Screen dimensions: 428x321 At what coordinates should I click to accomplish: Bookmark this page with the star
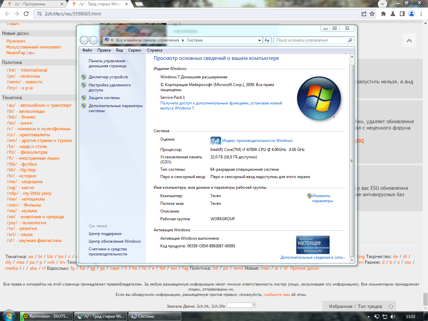pos(372,14)
